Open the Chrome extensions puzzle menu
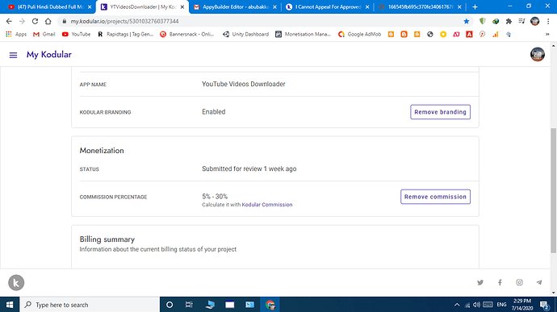This screenshot has height=312, width=557. [x=509, y=21]
